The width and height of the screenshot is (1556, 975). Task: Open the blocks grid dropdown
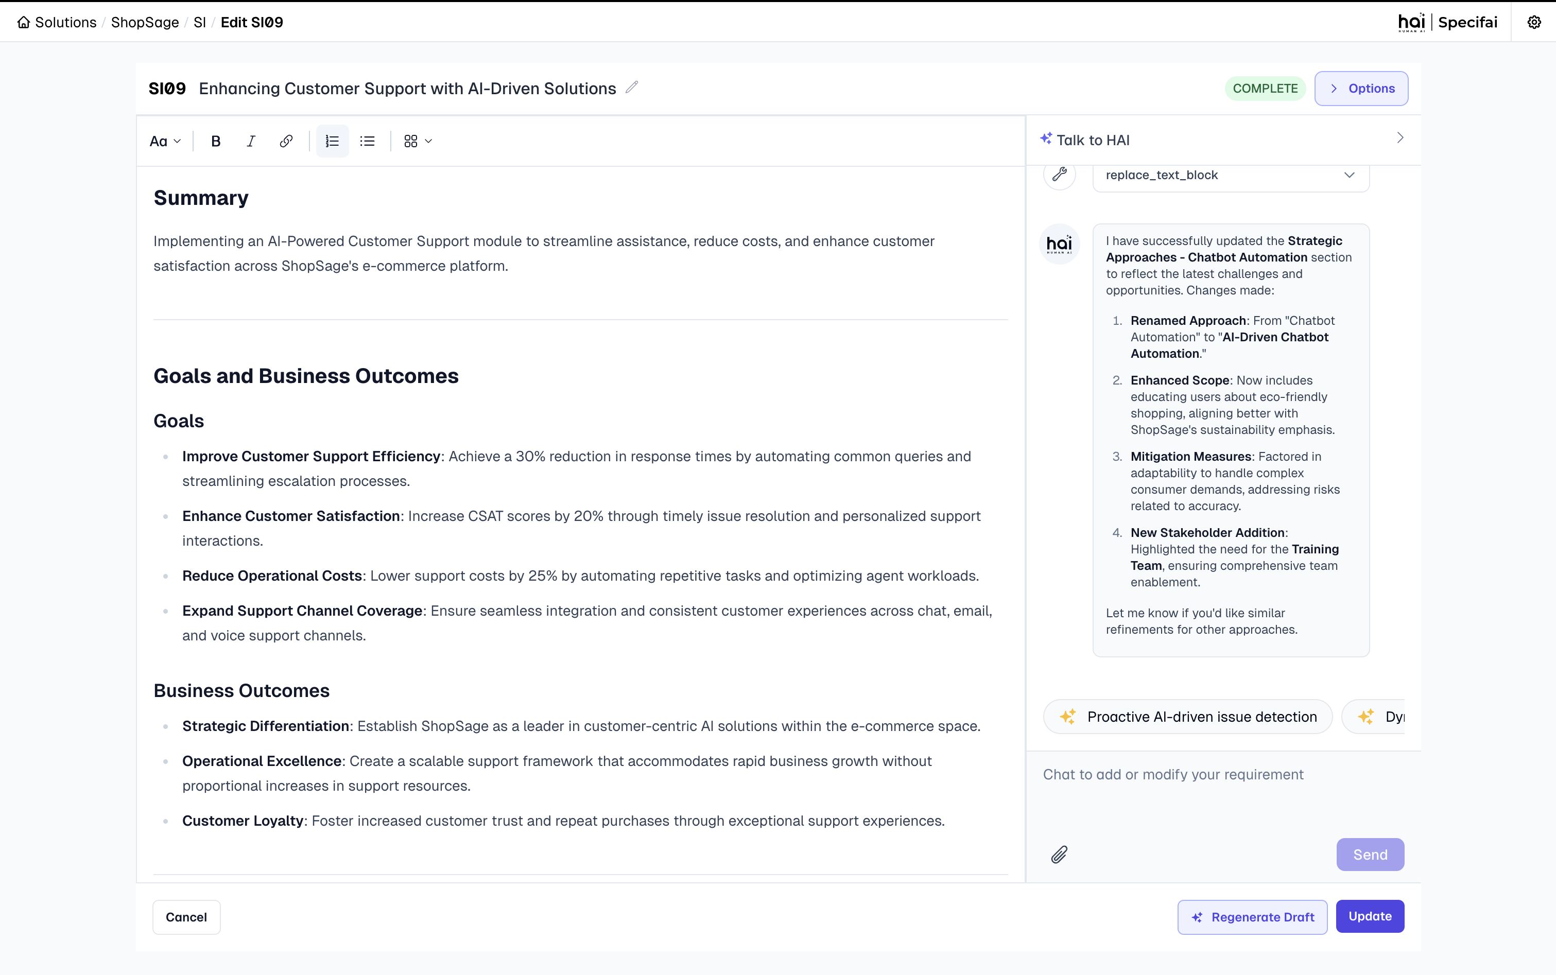point(418,141)
